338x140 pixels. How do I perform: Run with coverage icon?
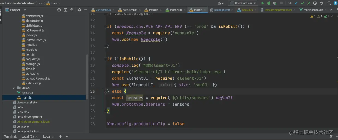tap(275, 3)
